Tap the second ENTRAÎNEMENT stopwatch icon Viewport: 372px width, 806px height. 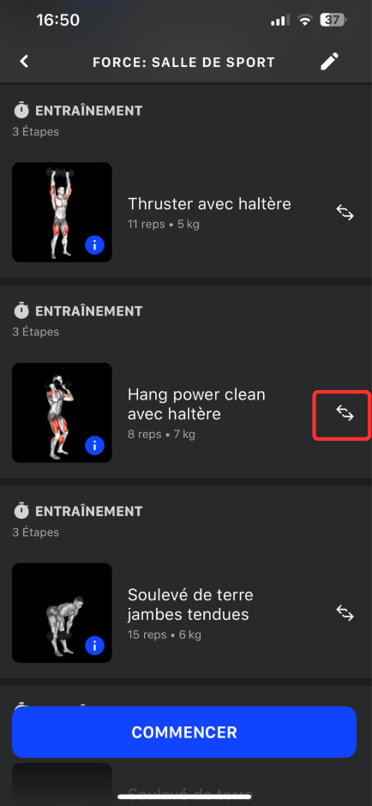click(21, 310)
